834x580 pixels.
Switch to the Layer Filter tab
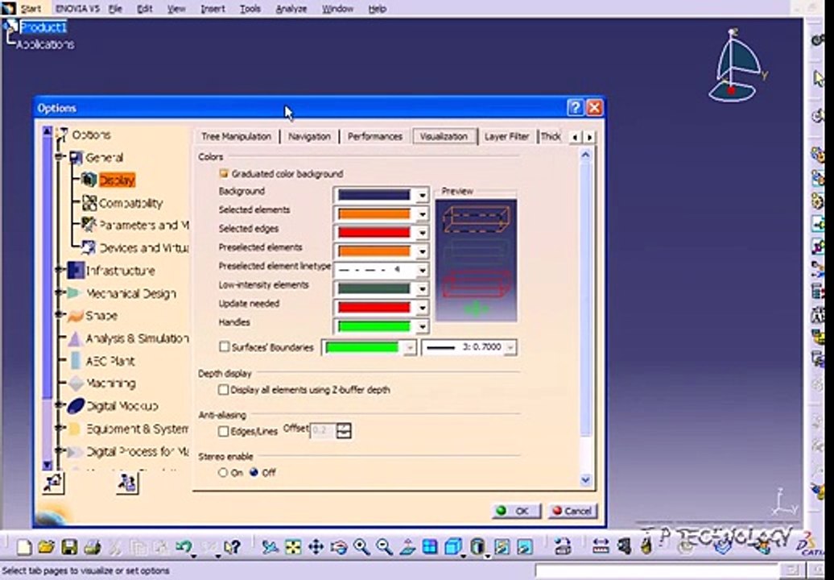point(507,137)
